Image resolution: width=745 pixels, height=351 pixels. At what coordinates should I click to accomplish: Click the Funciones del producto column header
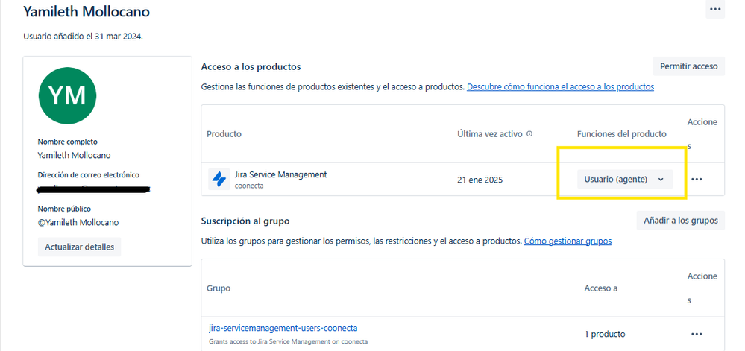(622, 134)
